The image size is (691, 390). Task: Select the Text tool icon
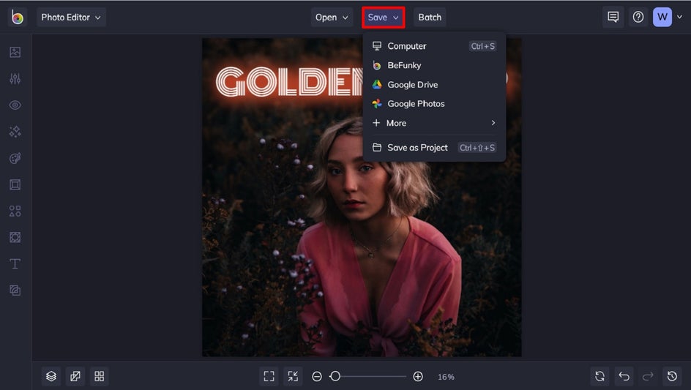(15, 263)
